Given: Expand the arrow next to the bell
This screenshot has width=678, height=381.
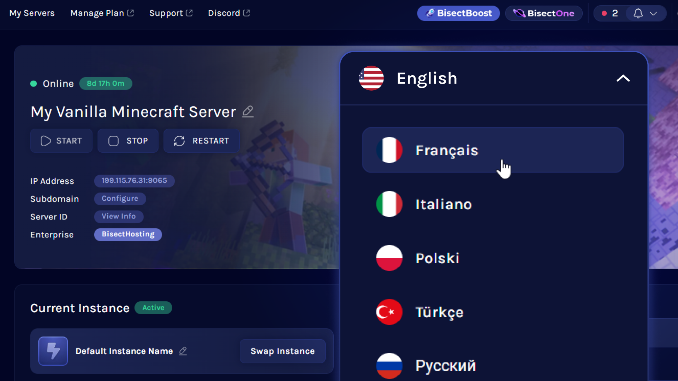Looking at the screenshot, I should click(653, 13).
